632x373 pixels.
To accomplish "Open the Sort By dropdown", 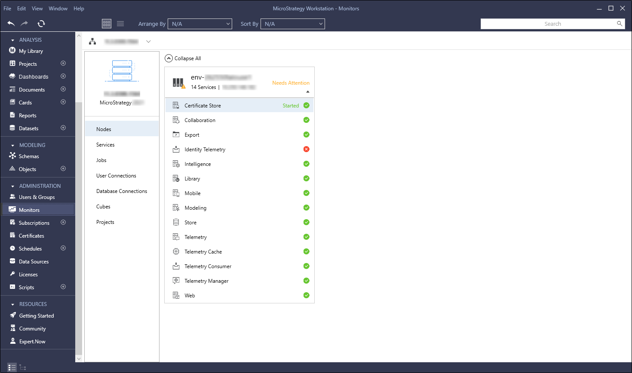I will [293, 24].
